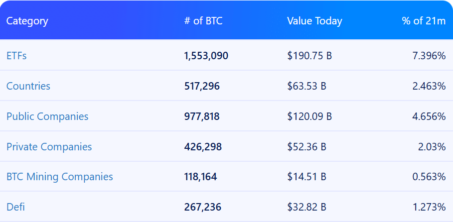Click the 517,296 Countries BTC count
The height and width of the screenshot is (222, 453).
point(202,86)
